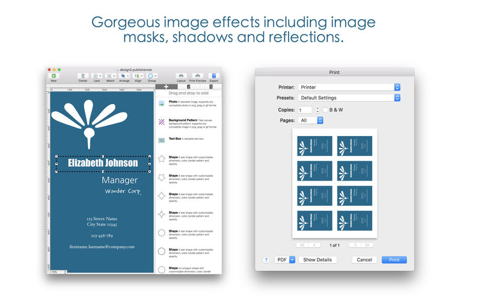Open the PDF options dropdown
The height and width of the screenshot is (301, 481).
pyautogui.click(x=284, y=260)
